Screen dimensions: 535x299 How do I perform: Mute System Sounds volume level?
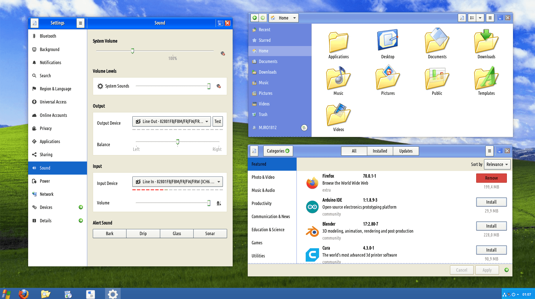pos(219,86)
